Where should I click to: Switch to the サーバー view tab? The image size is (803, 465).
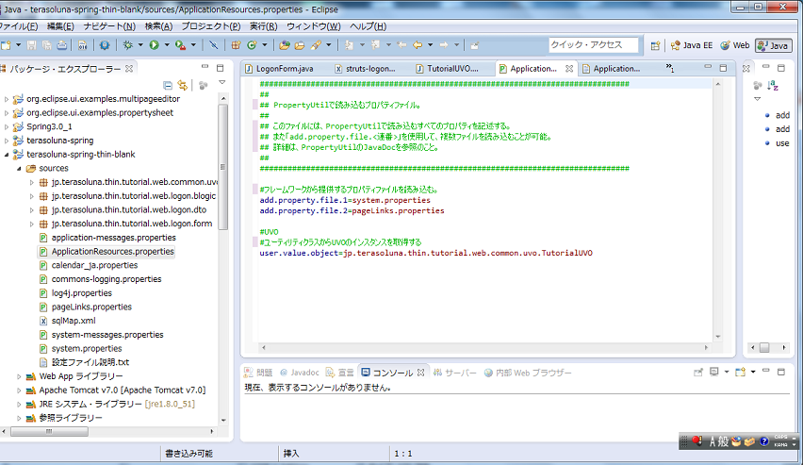pyautogui.click(x=455, y=373)
